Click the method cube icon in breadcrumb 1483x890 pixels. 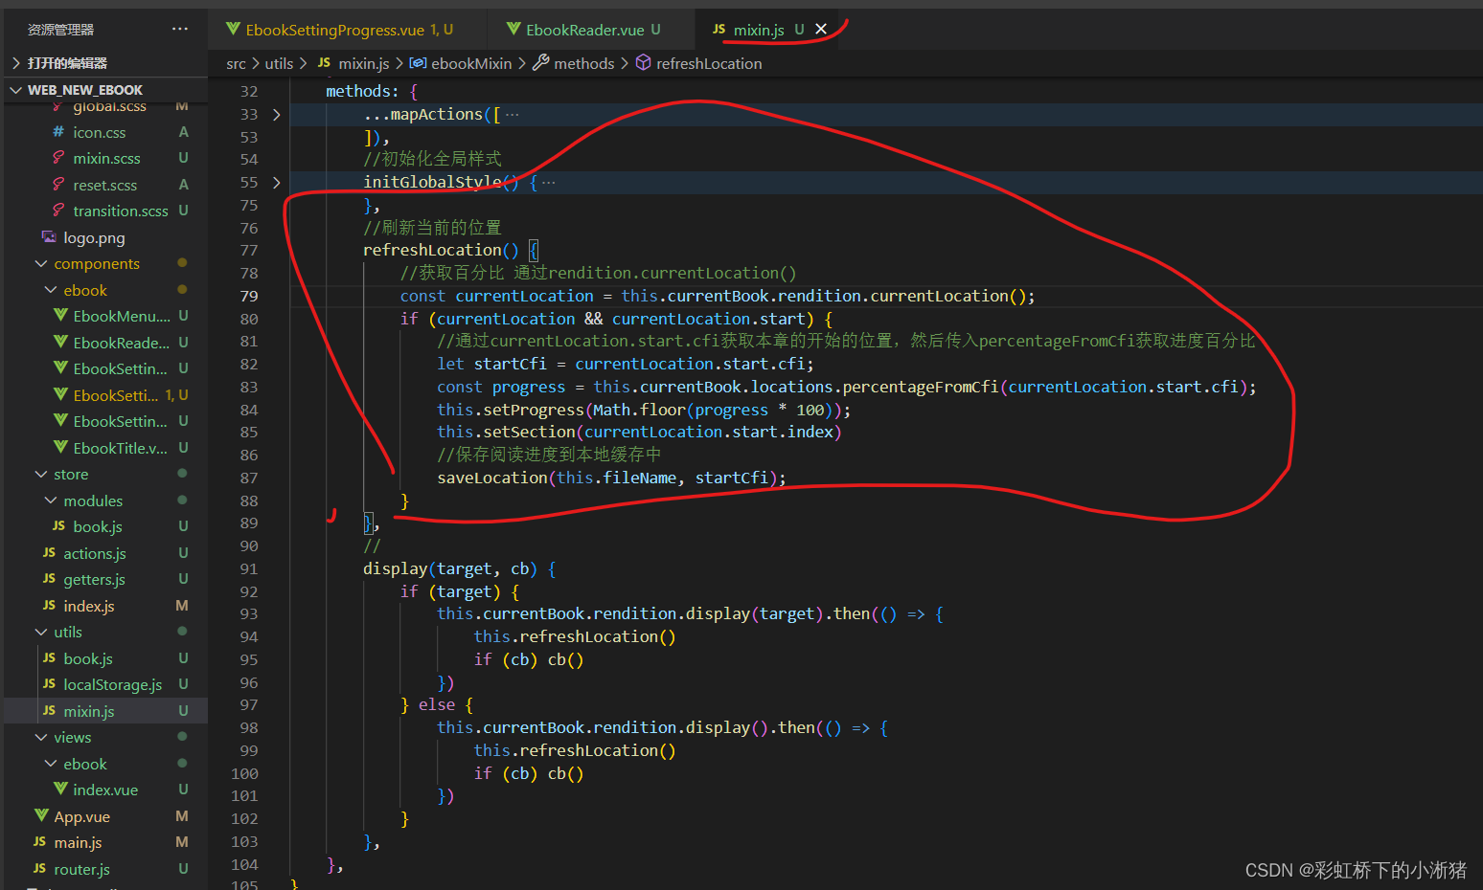tap(644, 62)
